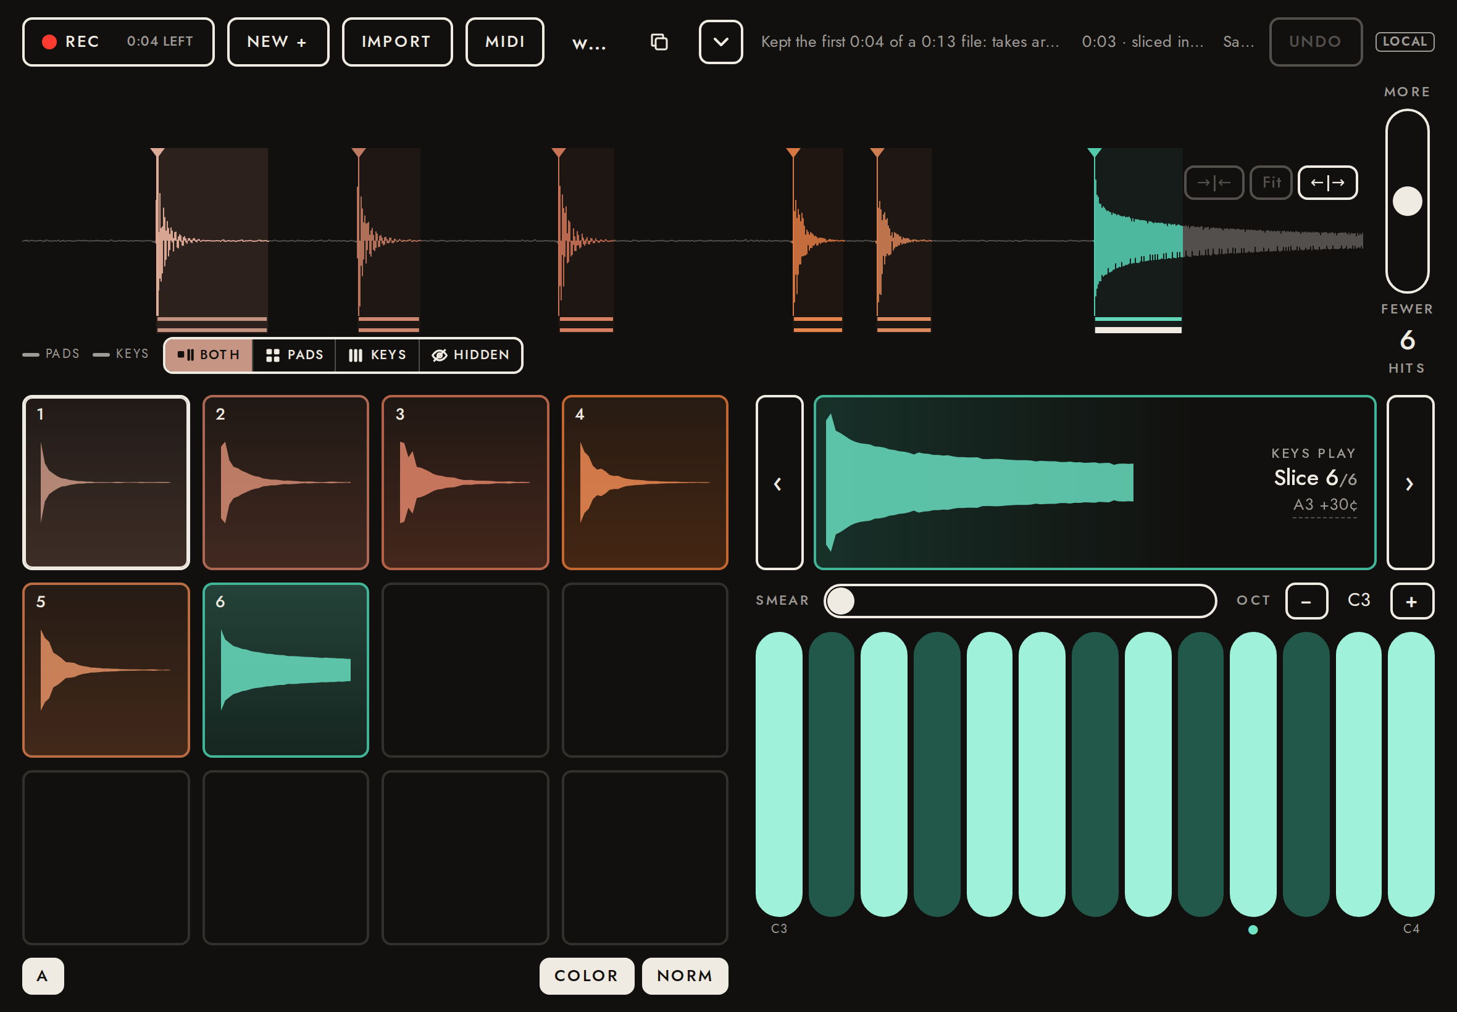The width and height of the screenshot is (1457, 1012).
Task: Click the expand-outward arrows zoom icon
Action: (x=1327, y=183)
